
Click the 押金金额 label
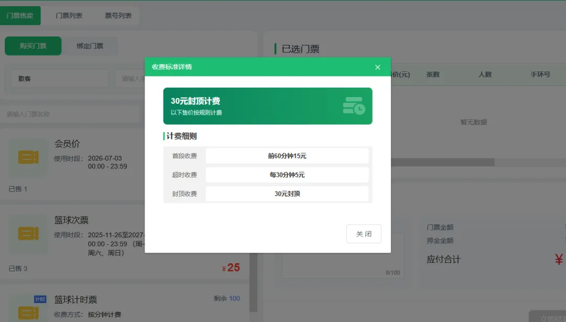(x=440, y=241)
